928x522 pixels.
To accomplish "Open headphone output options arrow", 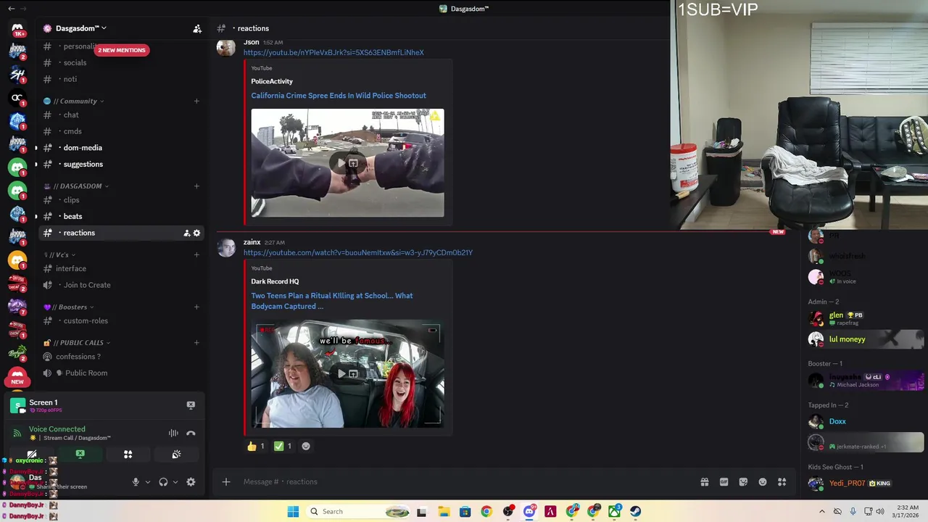I will pos(175,482).
